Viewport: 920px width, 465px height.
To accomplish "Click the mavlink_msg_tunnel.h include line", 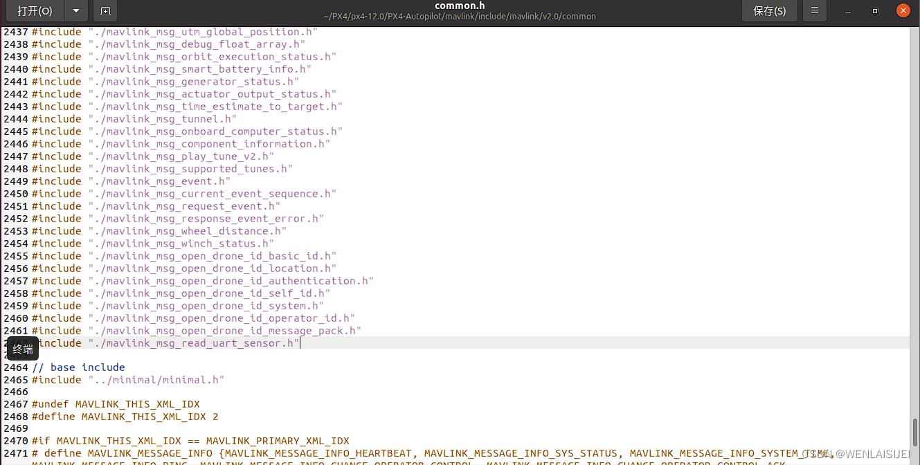I will point(134,119).
